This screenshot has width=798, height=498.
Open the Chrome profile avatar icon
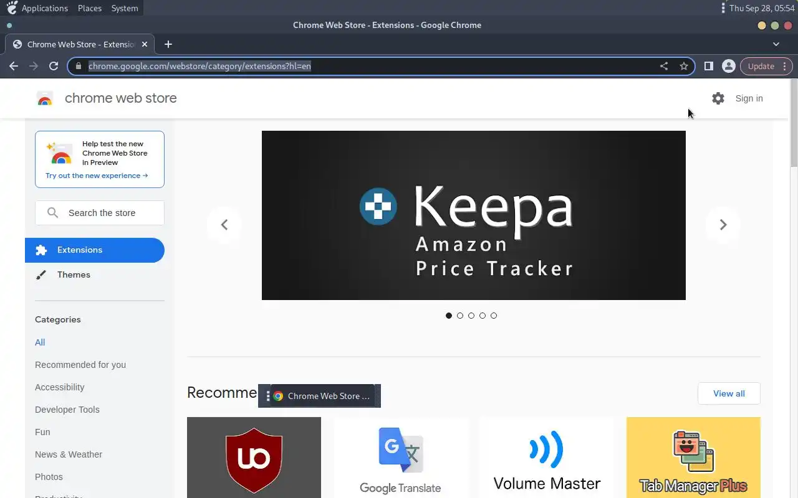coord(728,66)
